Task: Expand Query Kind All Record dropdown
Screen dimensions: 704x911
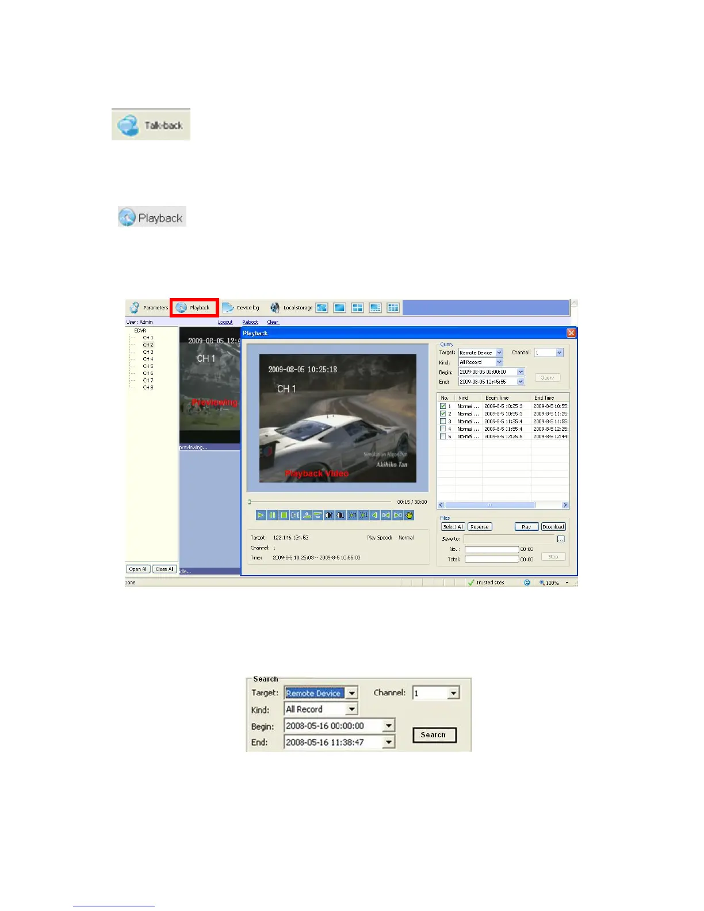Action: pyautogui.click(x=499, y=362)
